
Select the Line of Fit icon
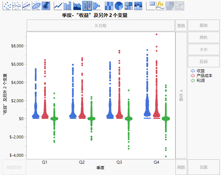click(x=26, y=5)
